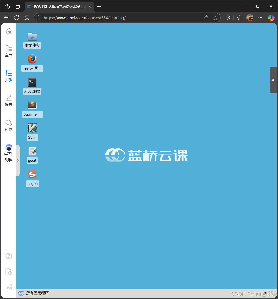278x299 pixels.
Task: Expand the right side panel double-chevron handle
Action: [273, 80]
